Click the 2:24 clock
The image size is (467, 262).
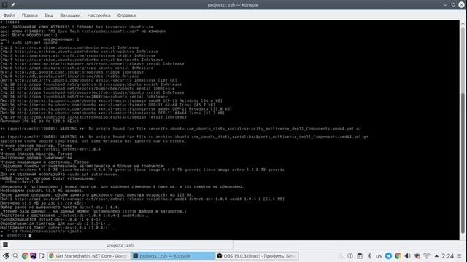point(447,255)
